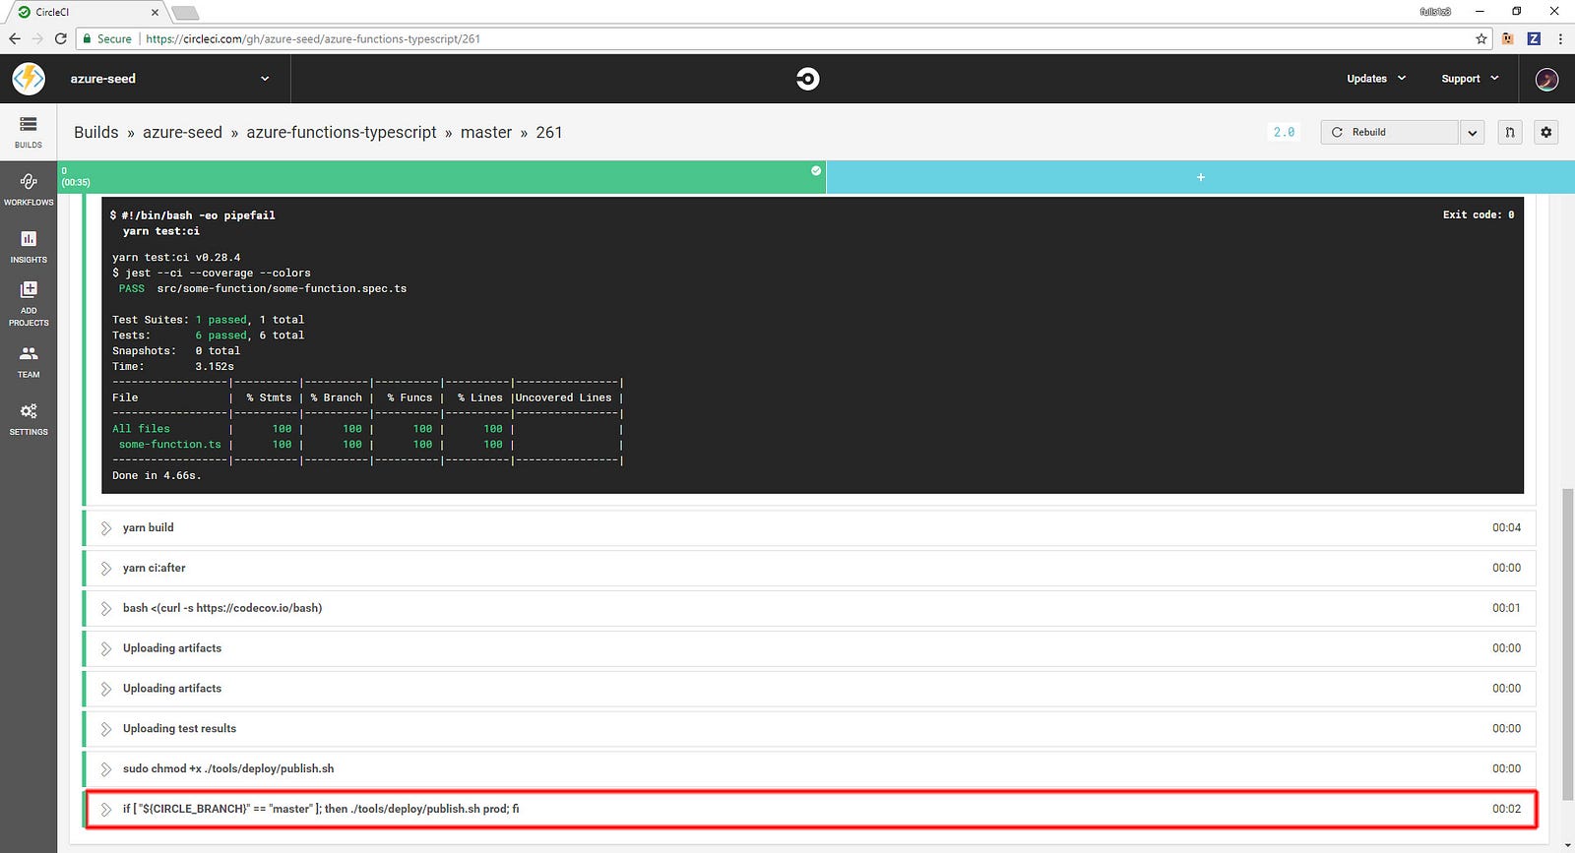Click the browser address bar URL

pyautogui.click(x=313, y=39)
